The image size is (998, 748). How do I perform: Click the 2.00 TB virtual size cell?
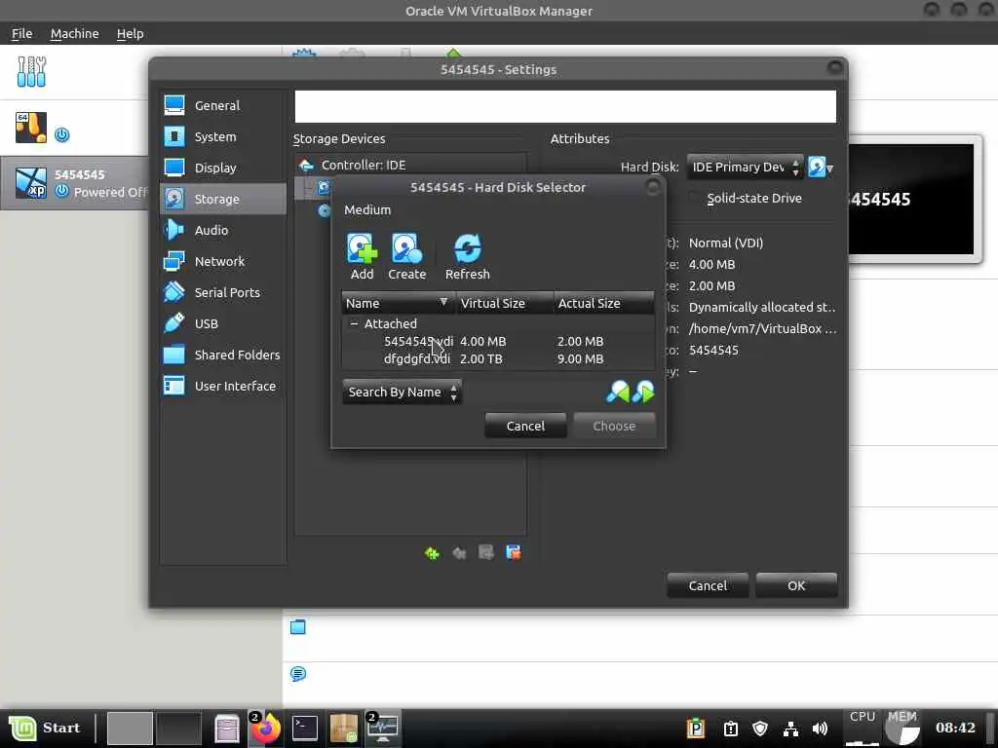tap(481, 359)
